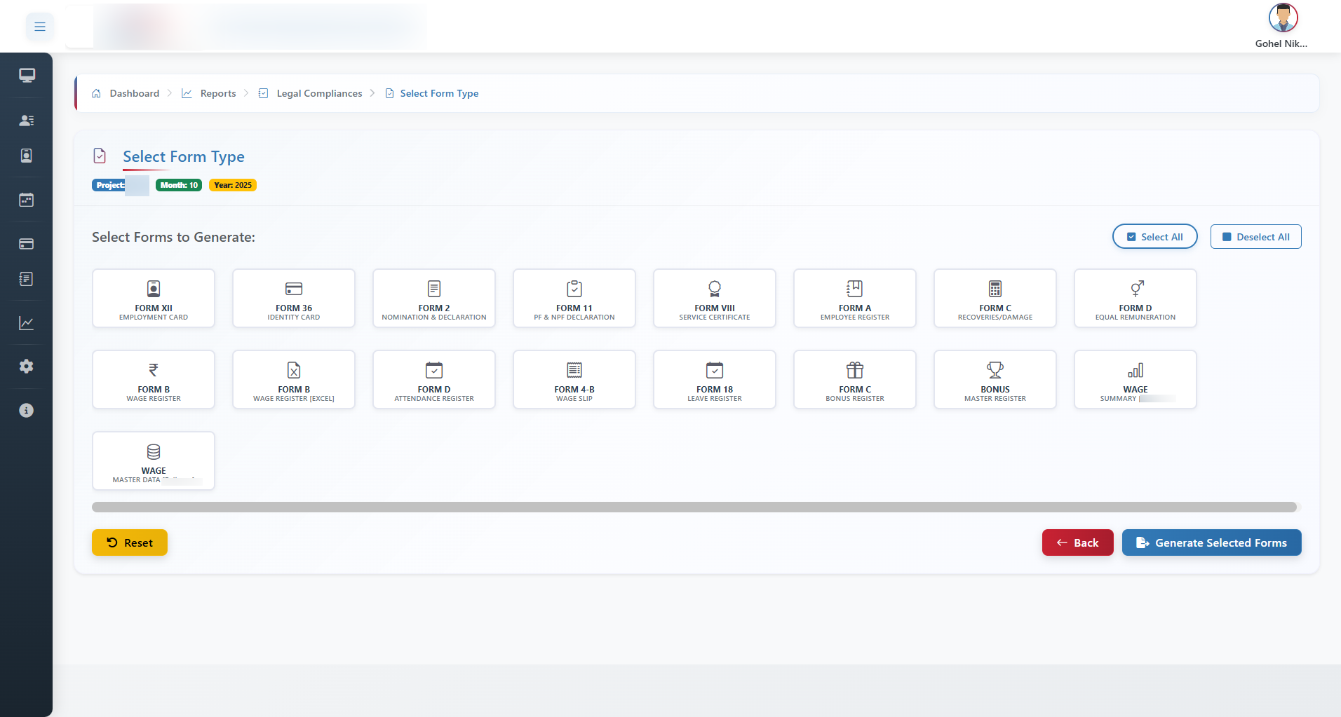Open the monitor dashboard sidebar icon
1341x717 pixels.
(x=27, y=75)
